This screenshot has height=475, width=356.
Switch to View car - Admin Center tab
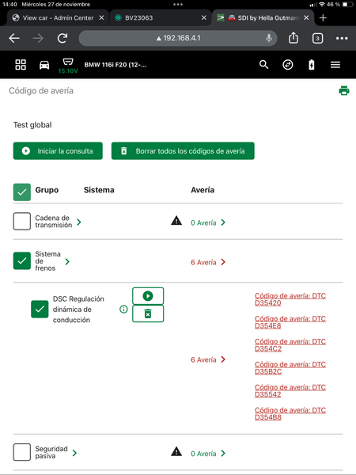coord(58,18)
